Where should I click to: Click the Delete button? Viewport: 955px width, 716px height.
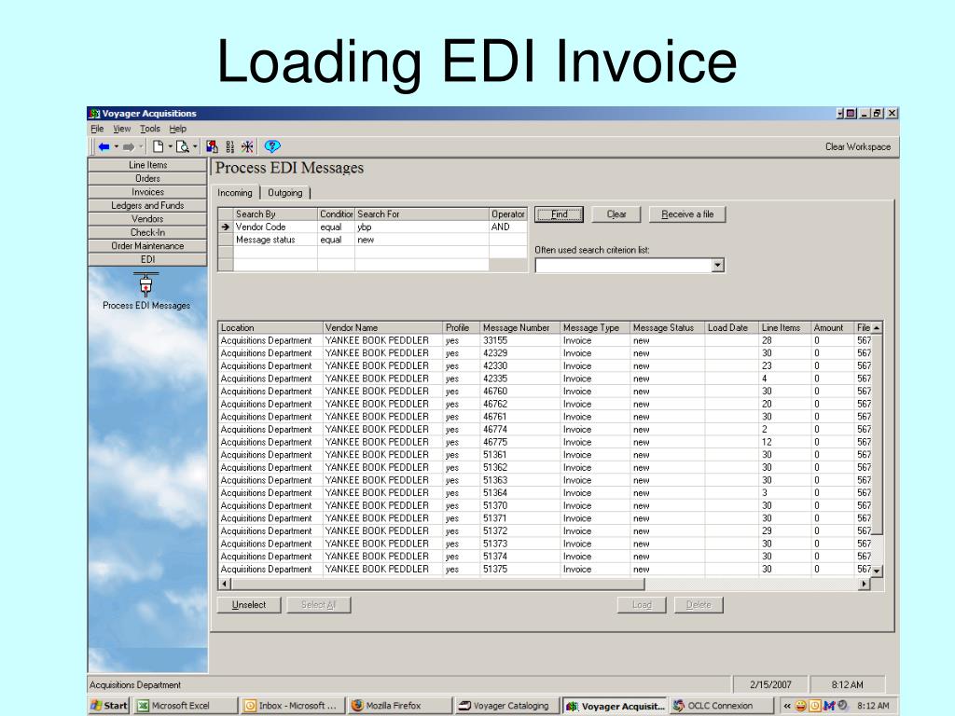tap(699, 605)
